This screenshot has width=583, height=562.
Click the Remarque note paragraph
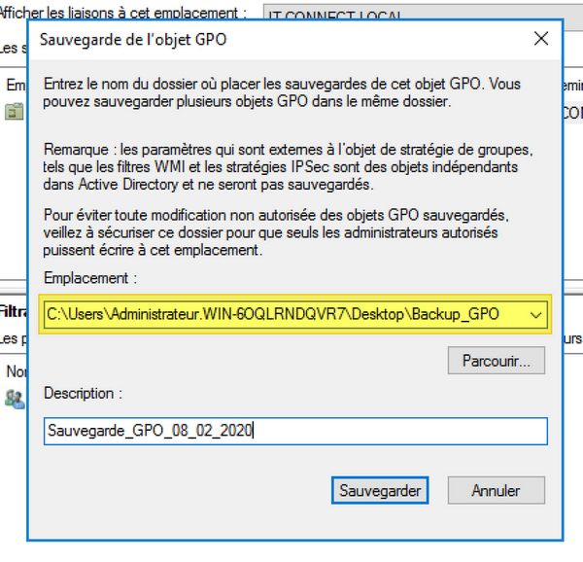[x=288, y=168]
